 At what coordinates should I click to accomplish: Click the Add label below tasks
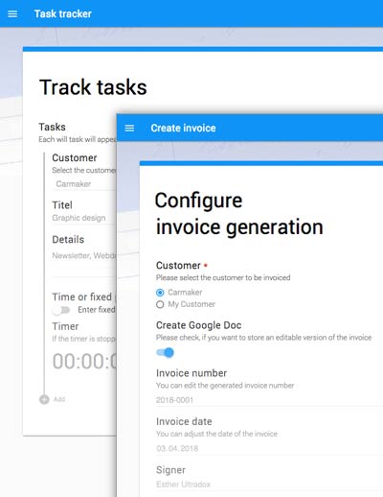tap(59, 399)
